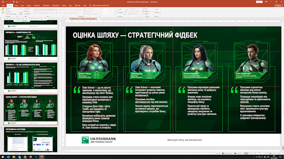Click the man portrait on slide

coord(251,58)
